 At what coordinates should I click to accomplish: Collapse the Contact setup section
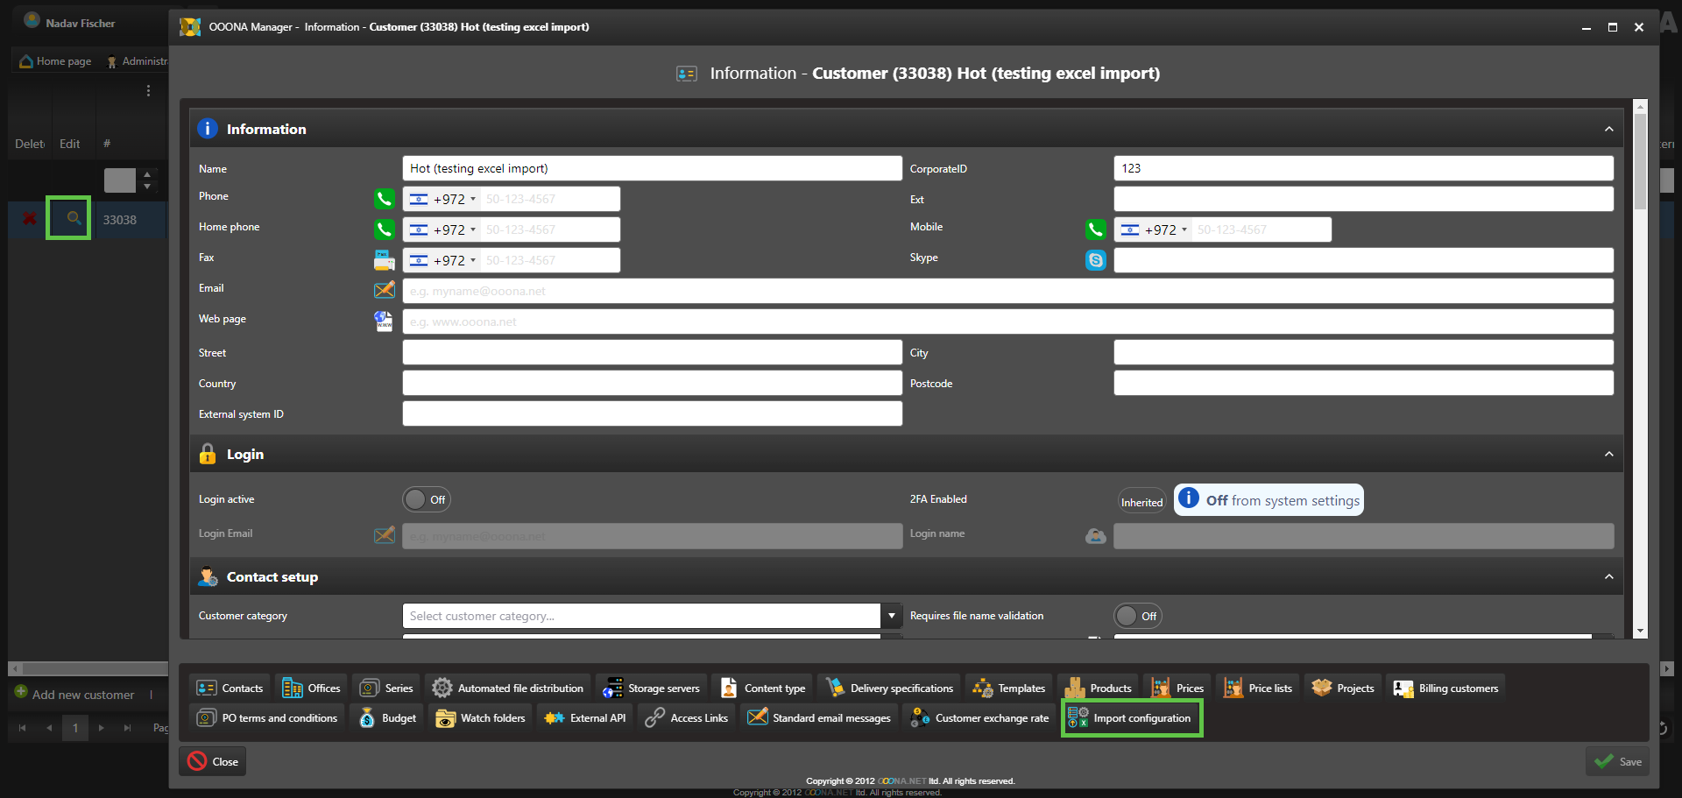pyautogui.click(x=1608, y=576)
